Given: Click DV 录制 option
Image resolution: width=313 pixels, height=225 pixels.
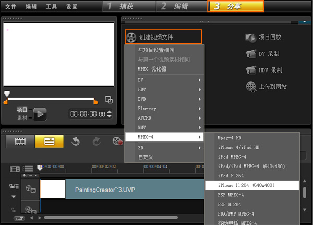Looking at the screenshot, I should [x=262, y=54].
